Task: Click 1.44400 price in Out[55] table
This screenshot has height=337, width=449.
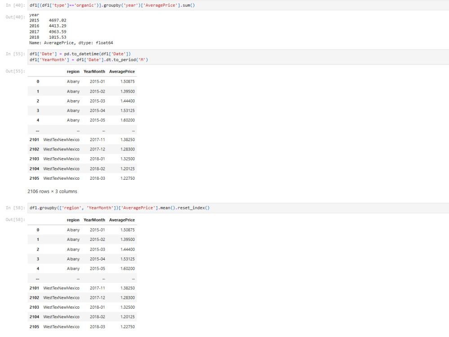Action: (128, 101)
